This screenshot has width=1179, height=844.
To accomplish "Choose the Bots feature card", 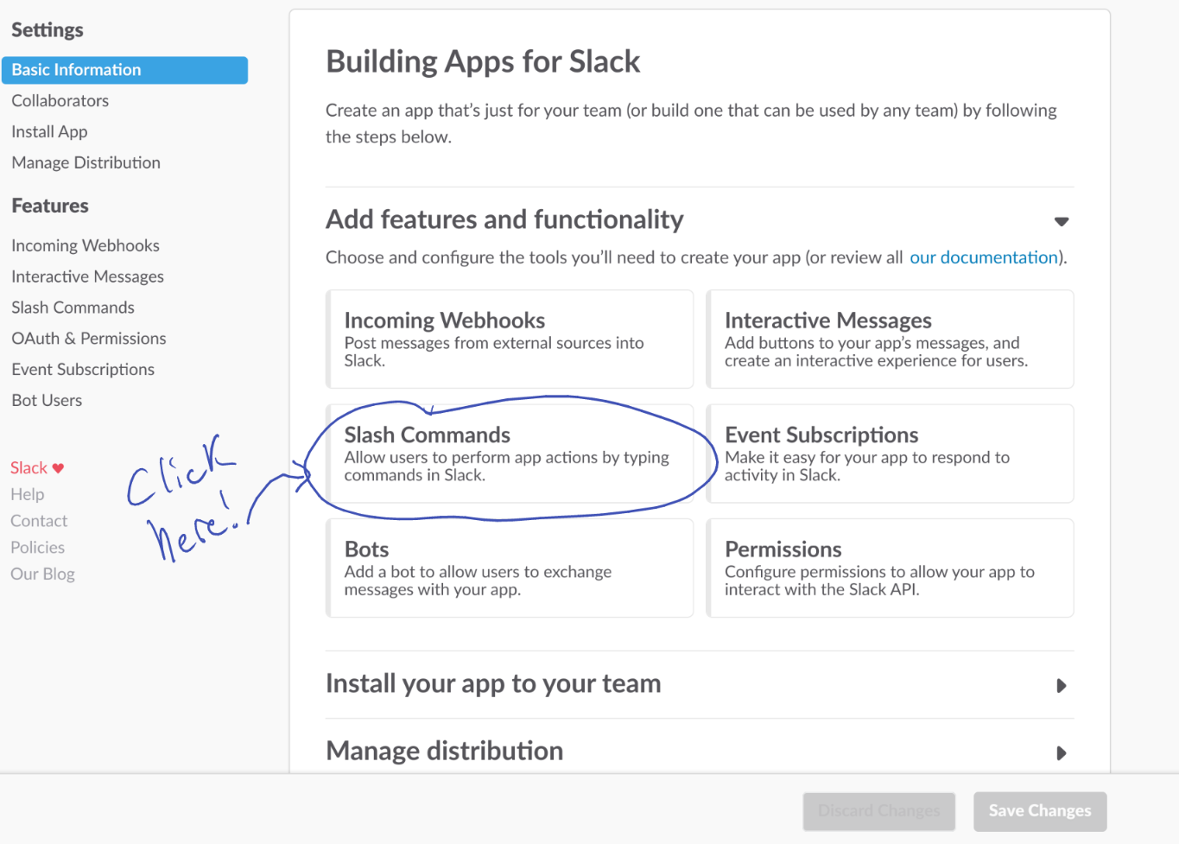I will [510, 568].
